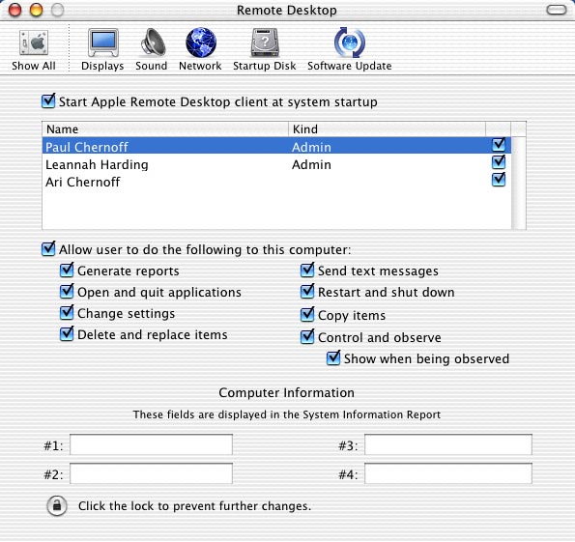Toggle Send text messages checkbox

307,270
